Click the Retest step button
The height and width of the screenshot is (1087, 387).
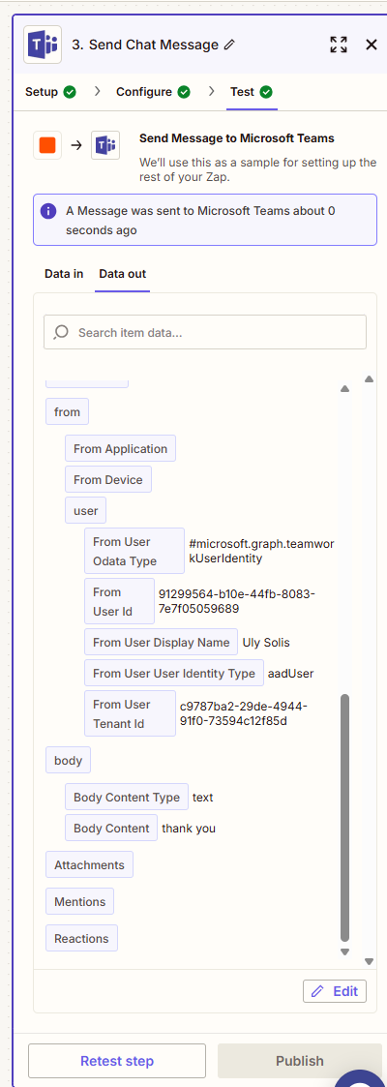pyautogui.click(x=117, y=1061)
